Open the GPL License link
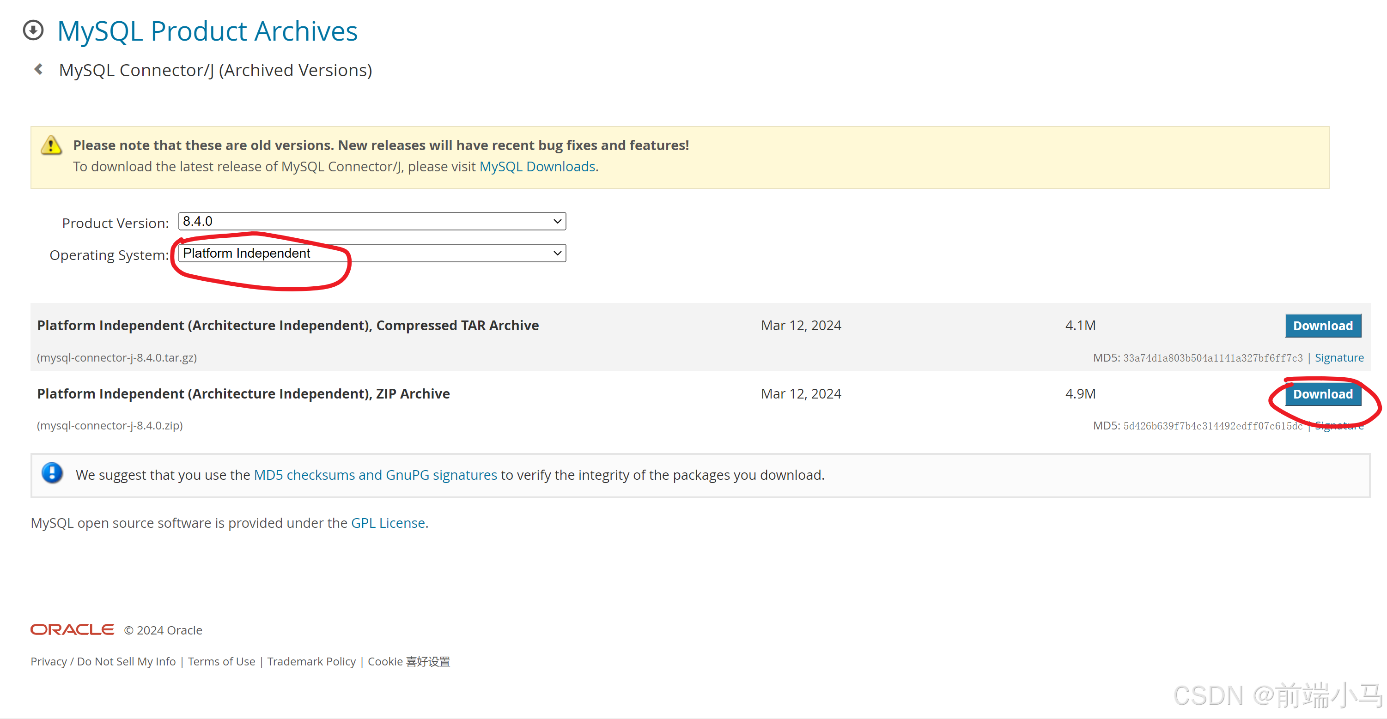 (388, 523)
